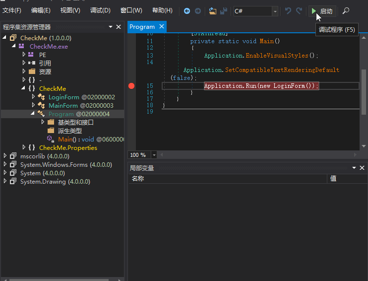Image resolution: width=368 pixels, height=281 pixels.
Task: Click the PE node icon
Action: pos(31,55)
